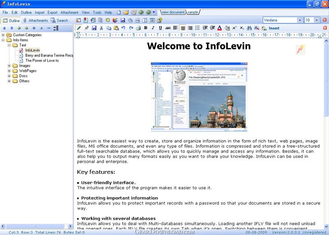This screenshot has height=235, width=329.
Task: Toggle bold formatting
Action: click(146, 28)
